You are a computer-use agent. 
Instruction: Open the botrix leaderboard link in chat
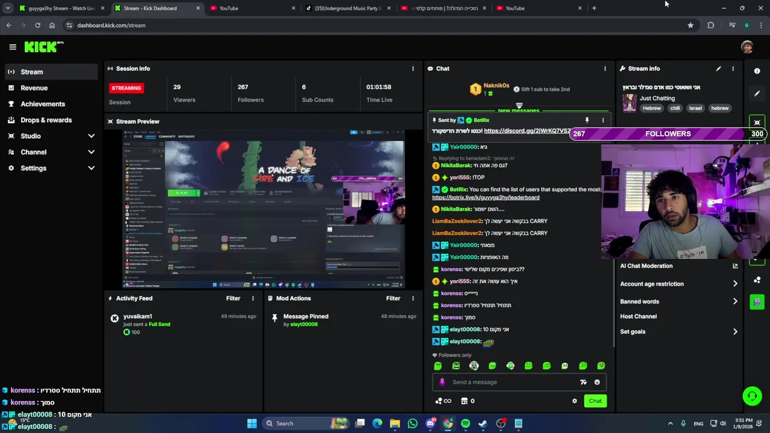point(485,197)
